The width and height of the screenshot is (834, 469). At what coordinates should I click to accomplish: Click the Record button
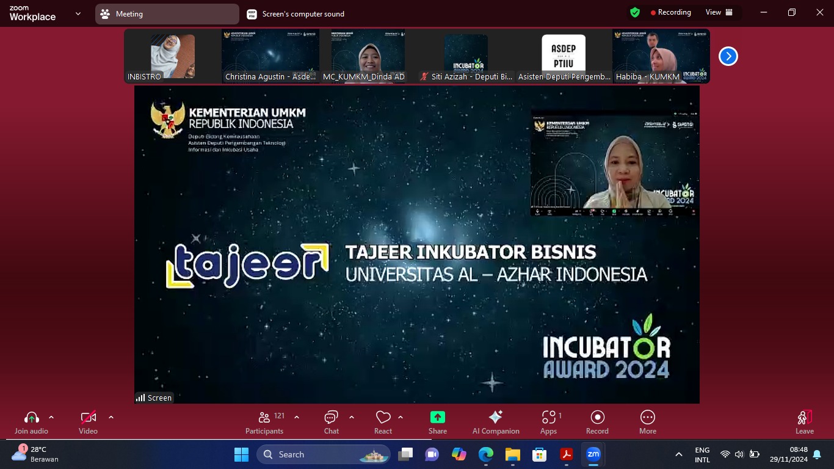[597, 423]
